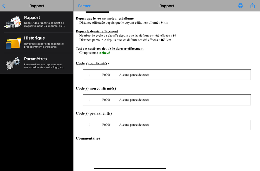Click 'Test des systèmes depuis le dernier effacement' heading
Image resolution: width=260 pixels, height=171 pixels.
coord(110,49)
